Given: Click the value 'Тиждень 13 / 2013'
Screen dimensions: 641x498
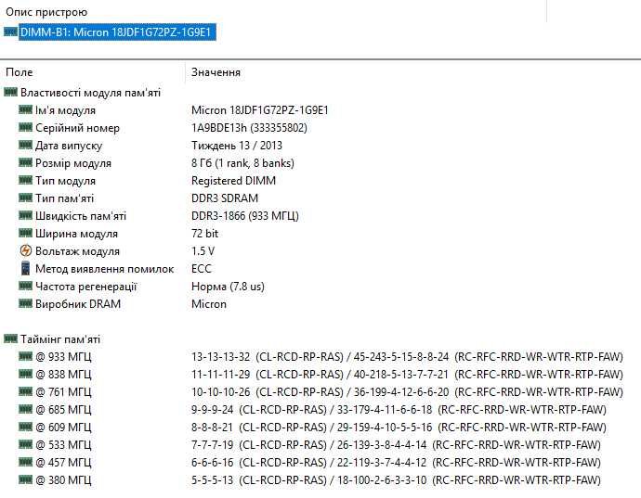Looking at the screenshot, I should click(237, 146).
